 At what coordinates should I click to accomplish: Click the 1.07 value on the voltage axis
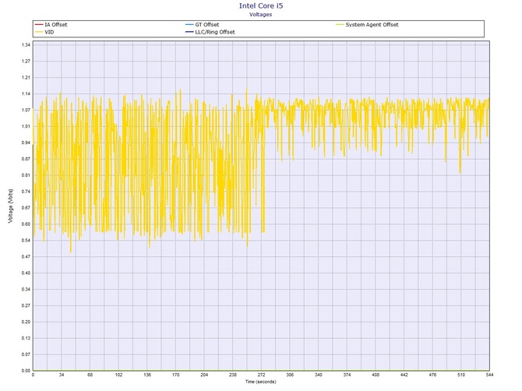click(26, 110)
